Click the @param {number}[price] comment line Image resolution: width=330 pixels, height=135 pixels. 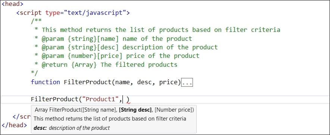(117, 56)
